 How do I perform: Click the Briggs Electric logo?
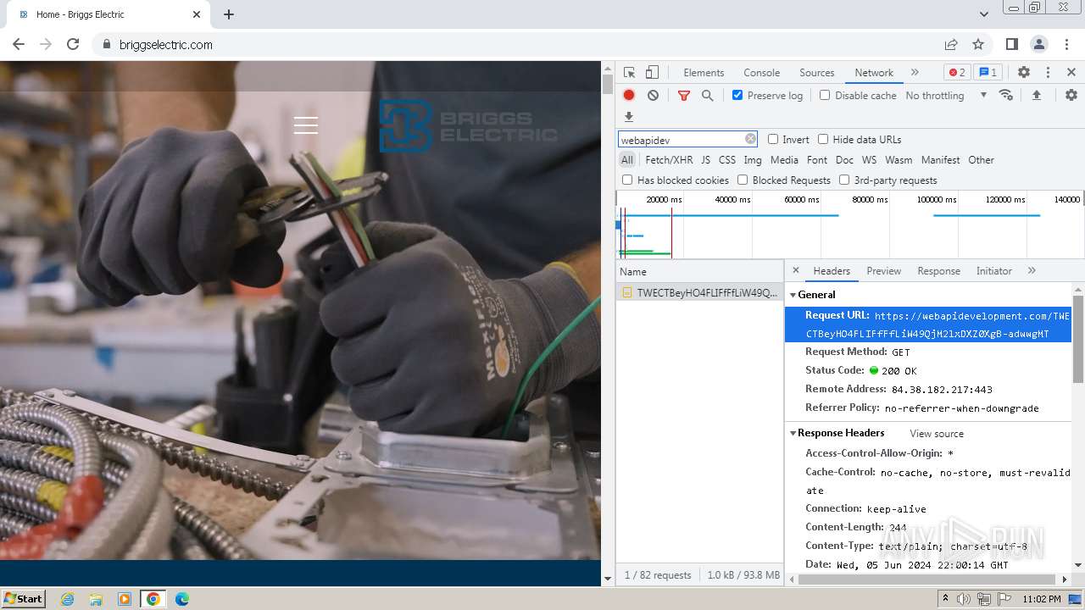coord(468,126)
